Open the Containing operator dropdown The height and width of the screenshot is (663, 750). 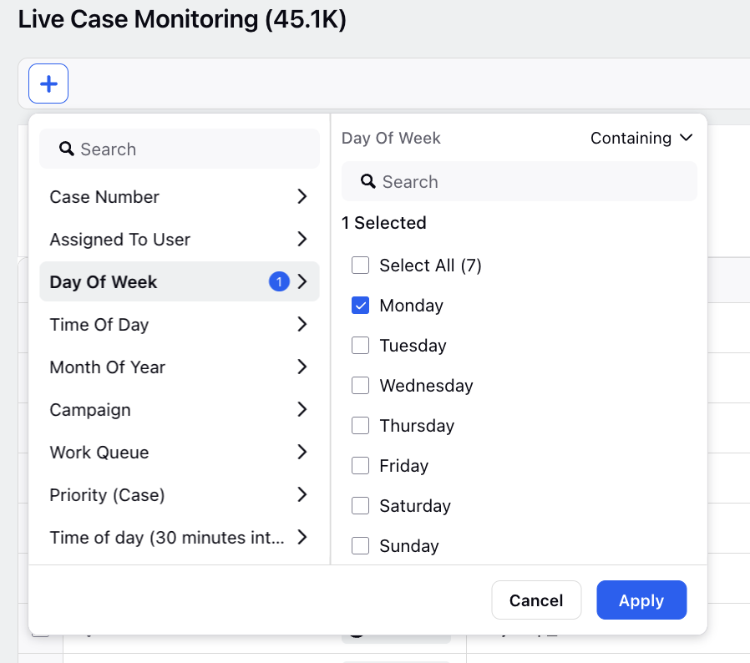click(641, 138)
